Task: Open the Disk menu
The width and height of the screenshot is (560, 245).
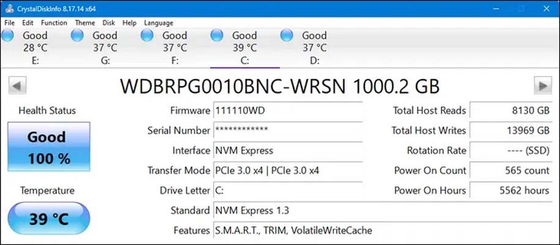Action: [108, 23]
